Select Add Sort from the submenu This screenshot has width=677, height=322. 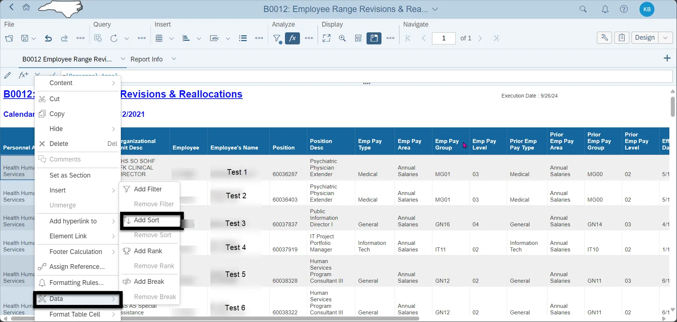(x=147, y=220)
